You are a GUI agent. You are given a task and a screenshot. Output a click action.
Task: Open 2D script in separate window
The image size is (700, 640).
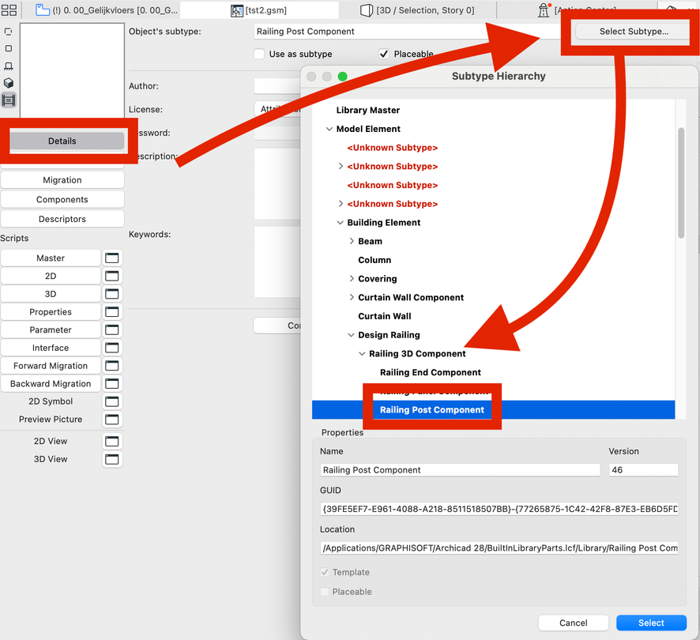111,276
